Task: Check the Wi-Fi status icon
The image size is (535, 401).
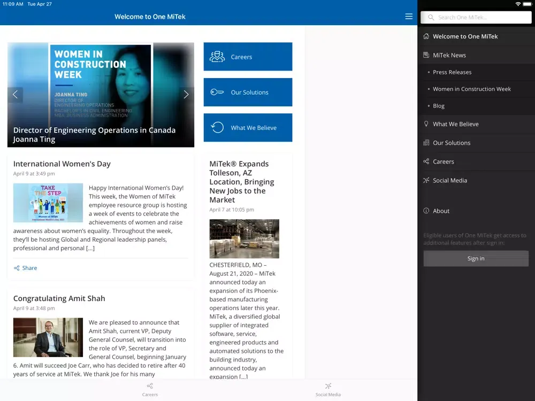Action: click(518, 4)
